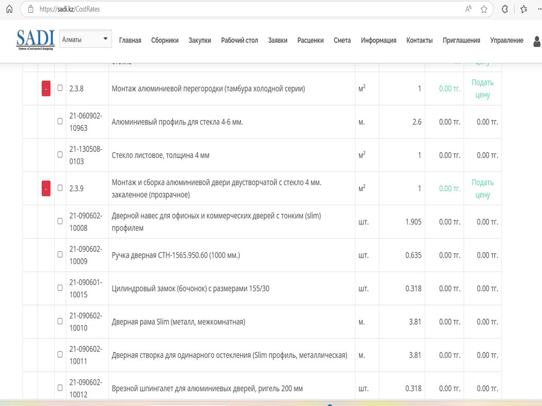This screenshot has width=542, height=406.
Task: Click Подать цену for row 2.3.8
Action: pyautogui.click(x=482, y=88)
